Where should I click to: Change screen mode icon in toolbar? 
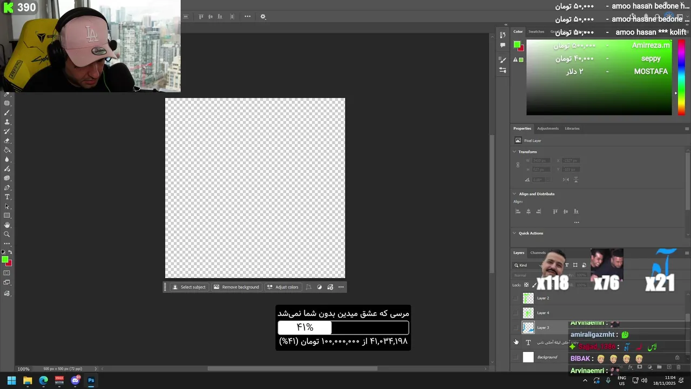(x=7, y=283)
